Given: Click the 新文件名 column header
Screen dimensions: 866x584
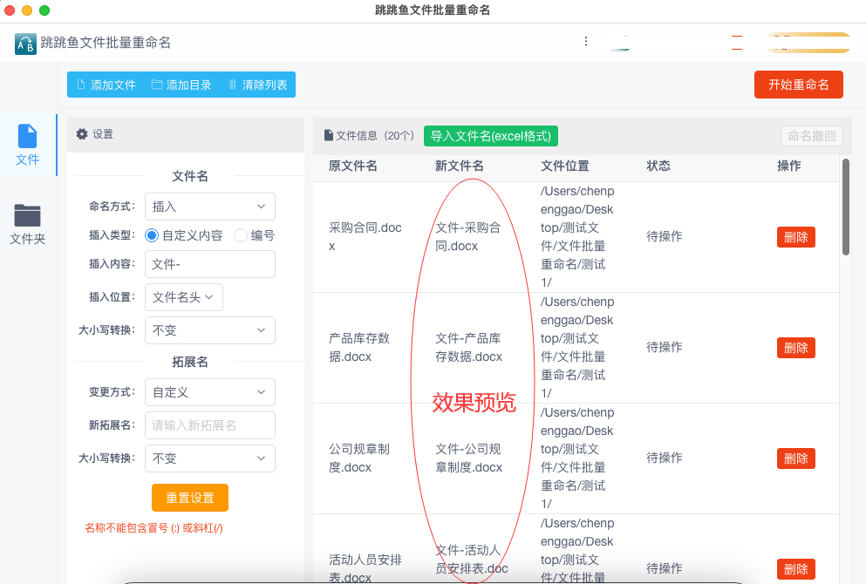Looking at the screenshot, I should pos(459,166).
